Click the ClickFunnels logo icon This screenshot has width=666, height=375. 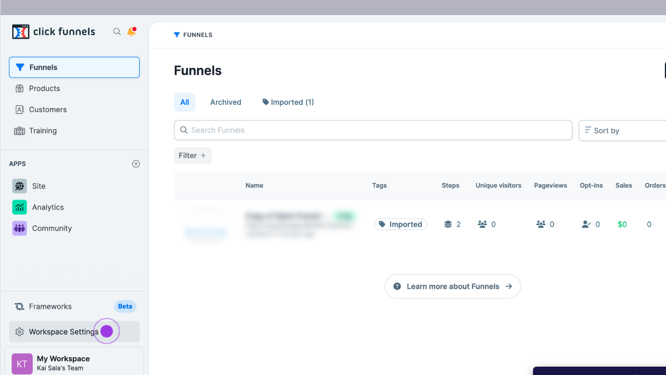pyautogui.click(x=21, y=32)
